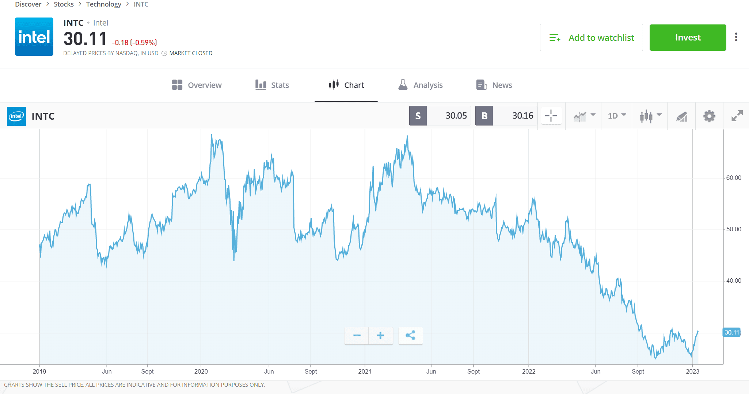This screenshot has height=394, width=749.
Task: Go to Stocks breadcrumb
Action: coord(64,4)
